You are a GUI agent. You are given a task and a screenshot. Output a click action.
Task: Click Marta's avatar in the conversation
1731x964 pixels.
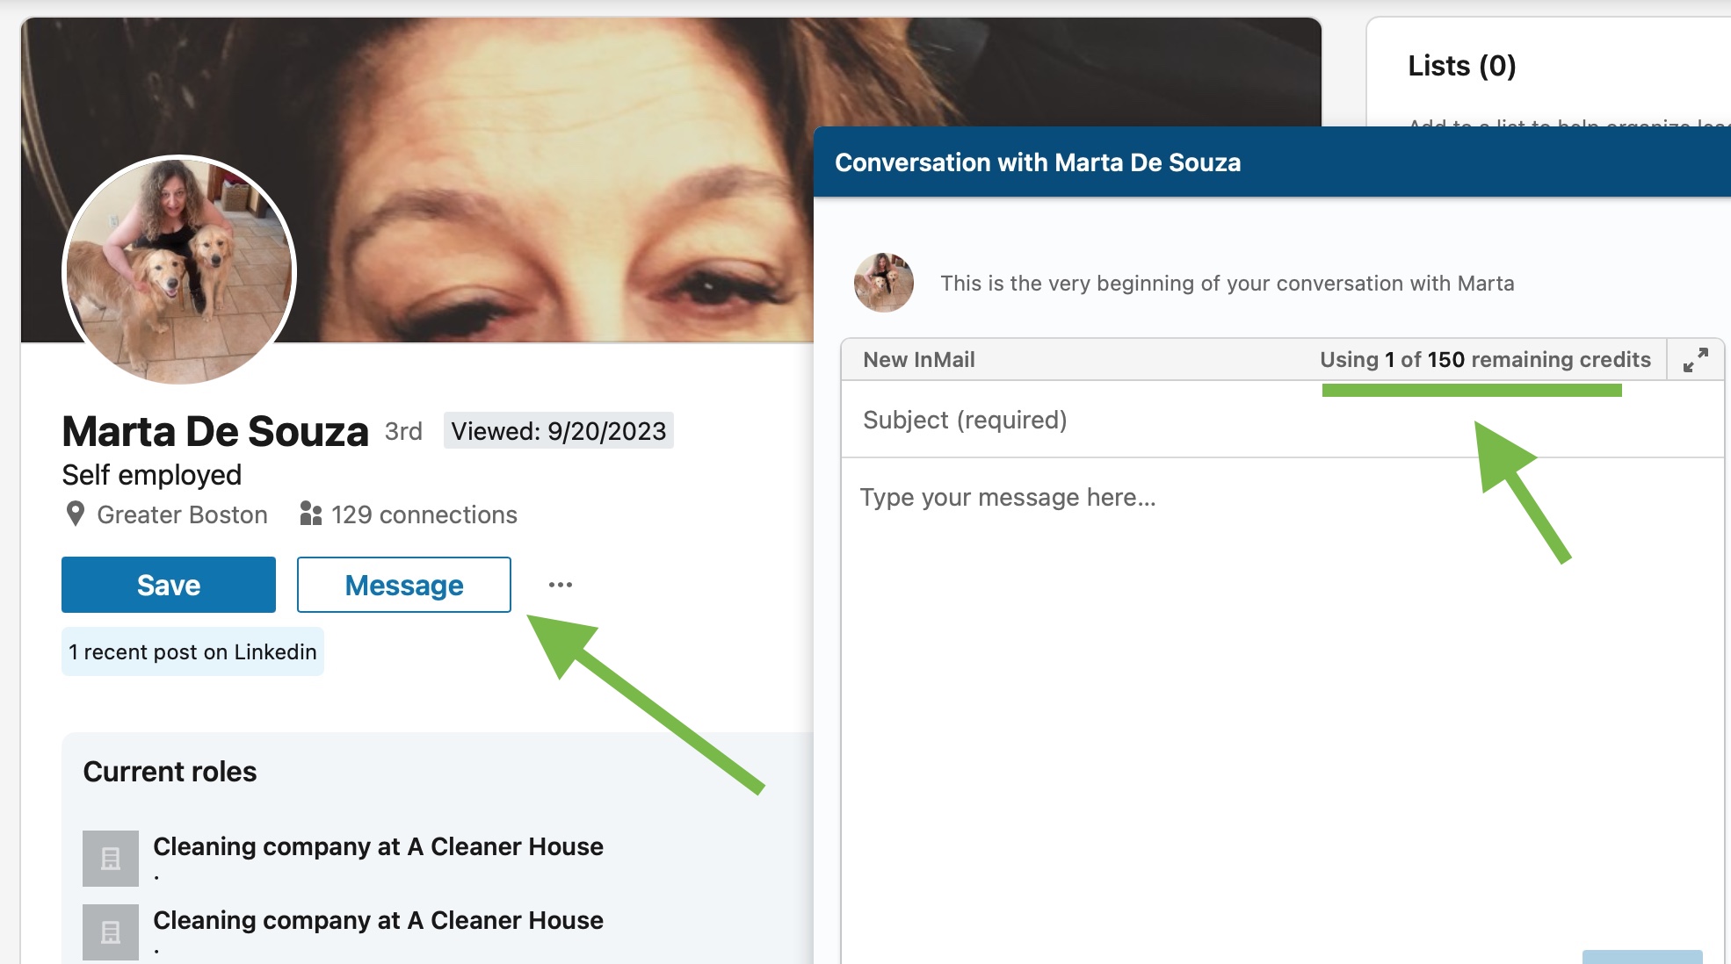point(884,283)
